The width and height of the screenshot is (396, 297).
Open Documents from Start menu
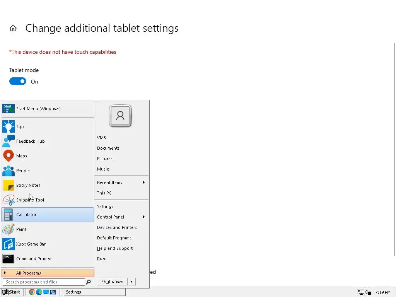point(108,148)
